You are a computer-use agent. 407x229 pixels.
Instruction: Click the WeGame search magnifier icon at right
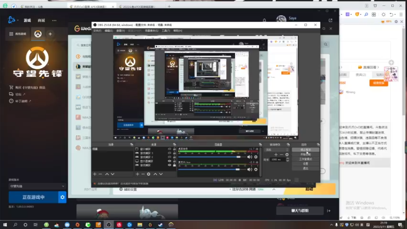pos(326,44)
